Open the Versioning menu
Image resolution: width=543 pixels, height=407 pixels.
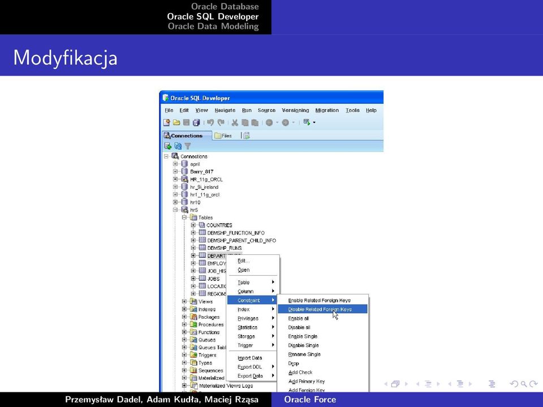tap(295, 110)
